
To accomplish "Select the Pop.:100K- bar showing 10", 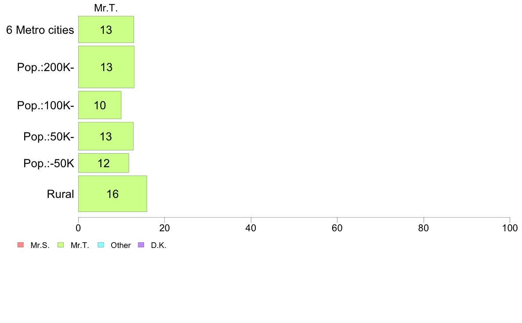I will 100,105.
